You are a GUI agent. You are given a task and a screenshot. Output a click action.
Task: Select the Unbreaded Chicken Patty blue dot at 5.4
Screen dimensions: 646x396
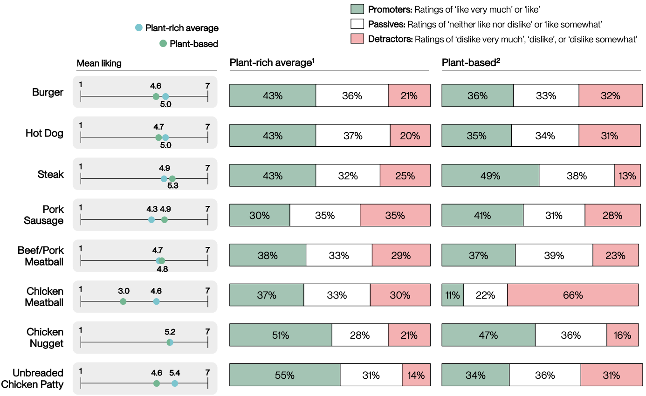point(174,383)
